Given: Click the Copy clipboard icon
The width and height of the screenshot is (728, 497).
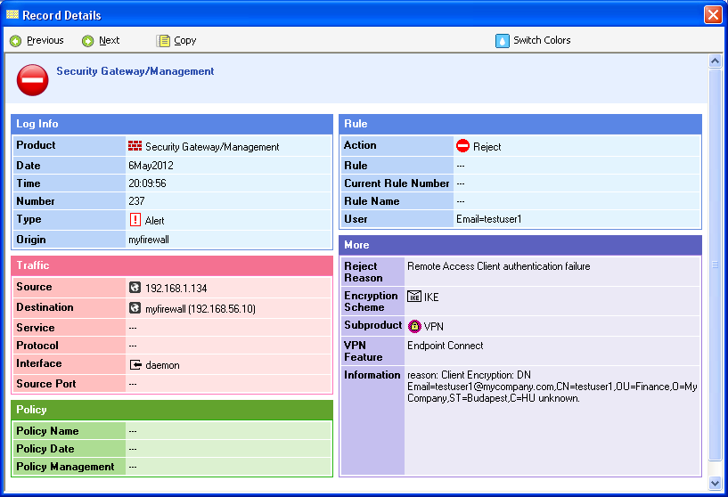Looking at the screenshot, I should coord(163,41).
